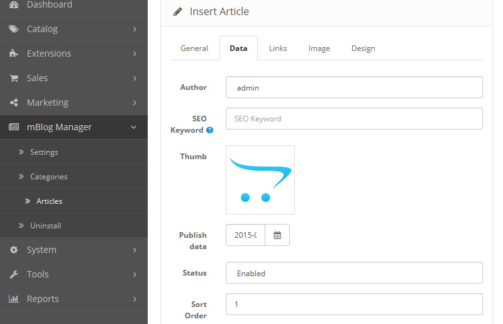Click the Catalog tag icon
This screenshot has height=324, width=503.
point(14,29)
